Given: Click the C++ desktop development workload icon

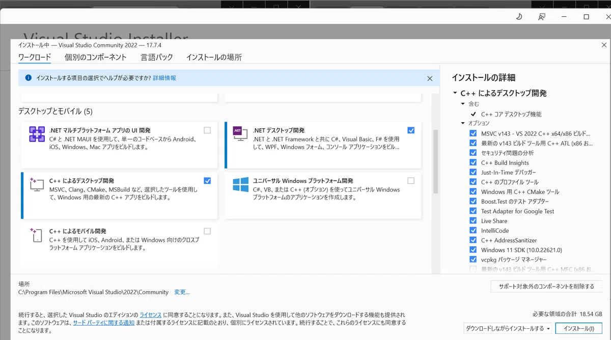Looking at the screenshot, I should tap(37, 185).
